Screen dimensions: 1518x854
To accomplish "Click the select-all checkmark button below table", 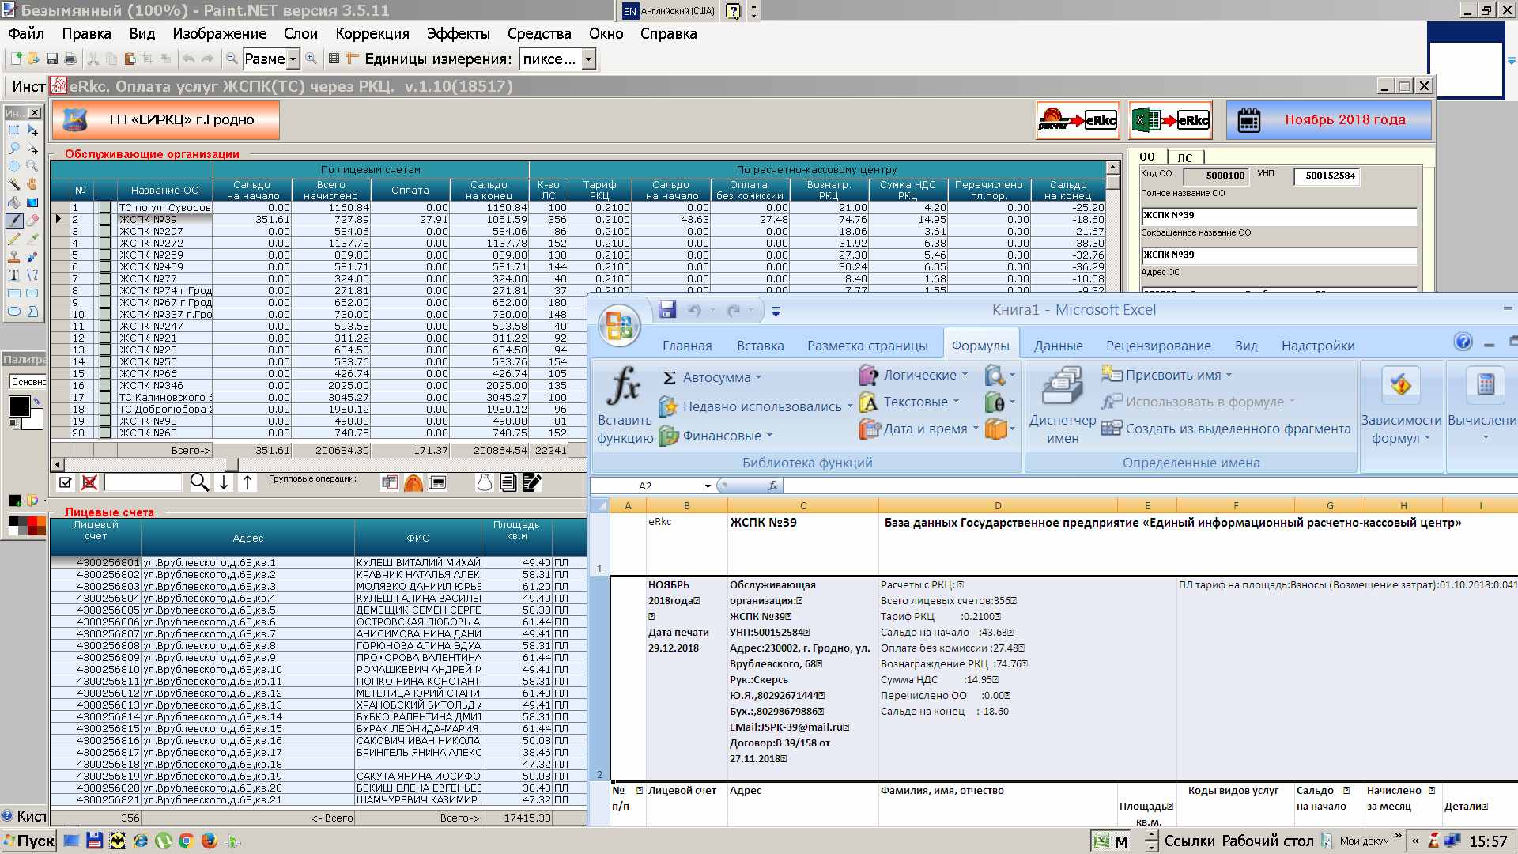I will 66,482.
